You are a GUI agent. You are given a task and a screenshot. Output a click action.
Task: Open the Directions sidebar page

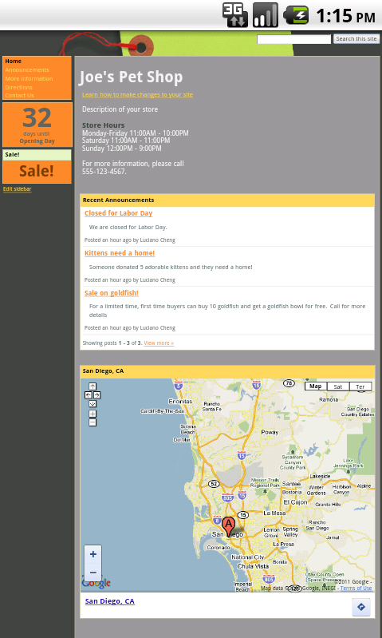[18, 87]
